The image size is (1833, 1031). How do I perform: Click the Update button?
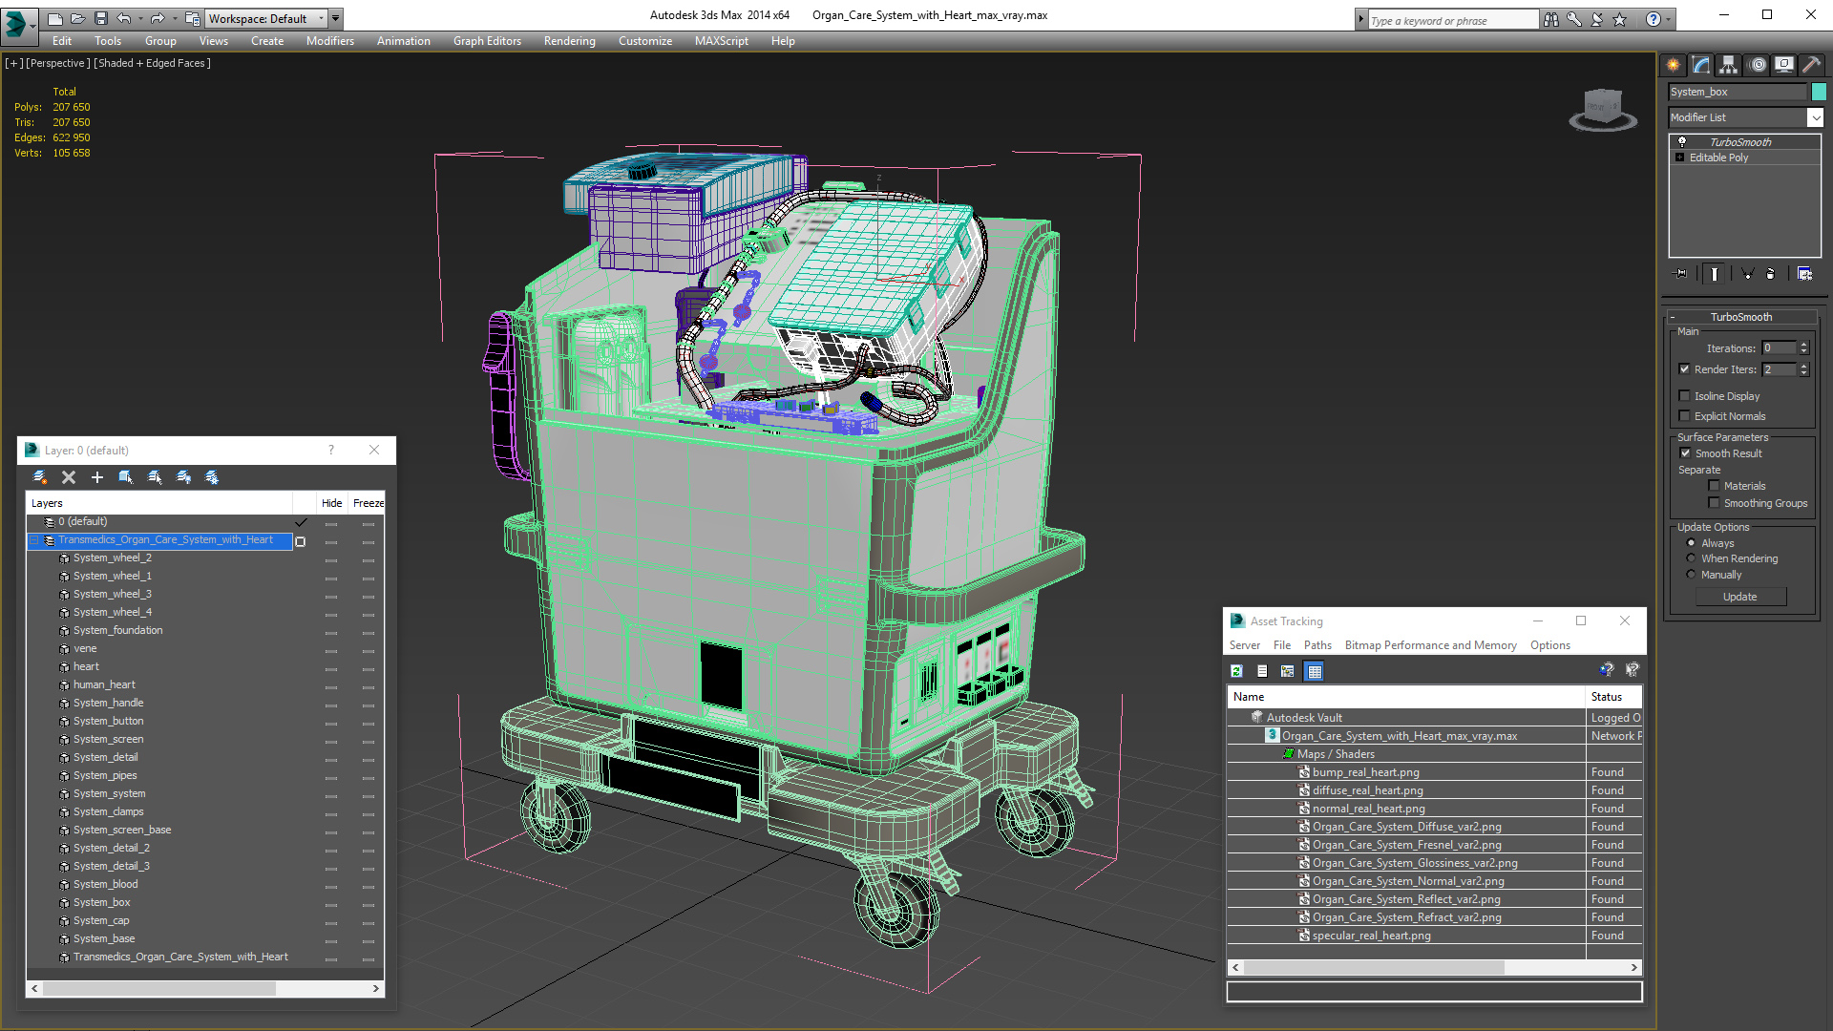tap(1739, 597)
